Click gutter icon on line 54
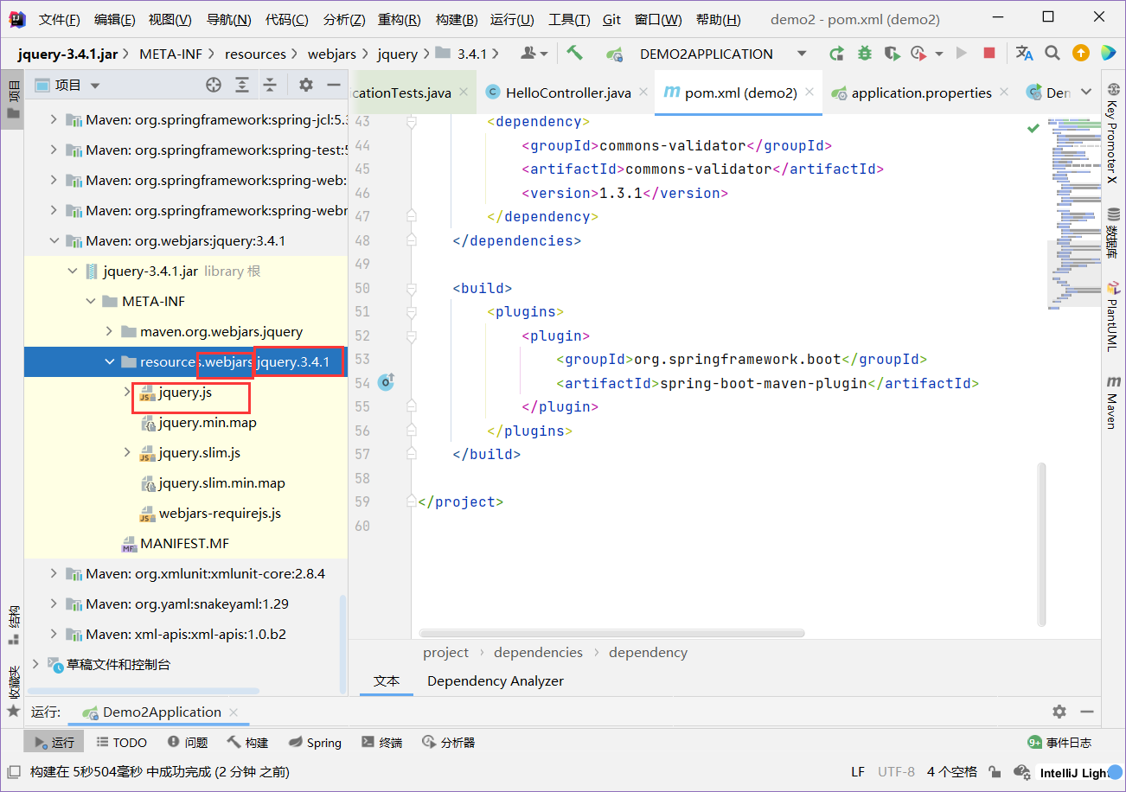The image size is (1126, 792). [x=386, y=382]
